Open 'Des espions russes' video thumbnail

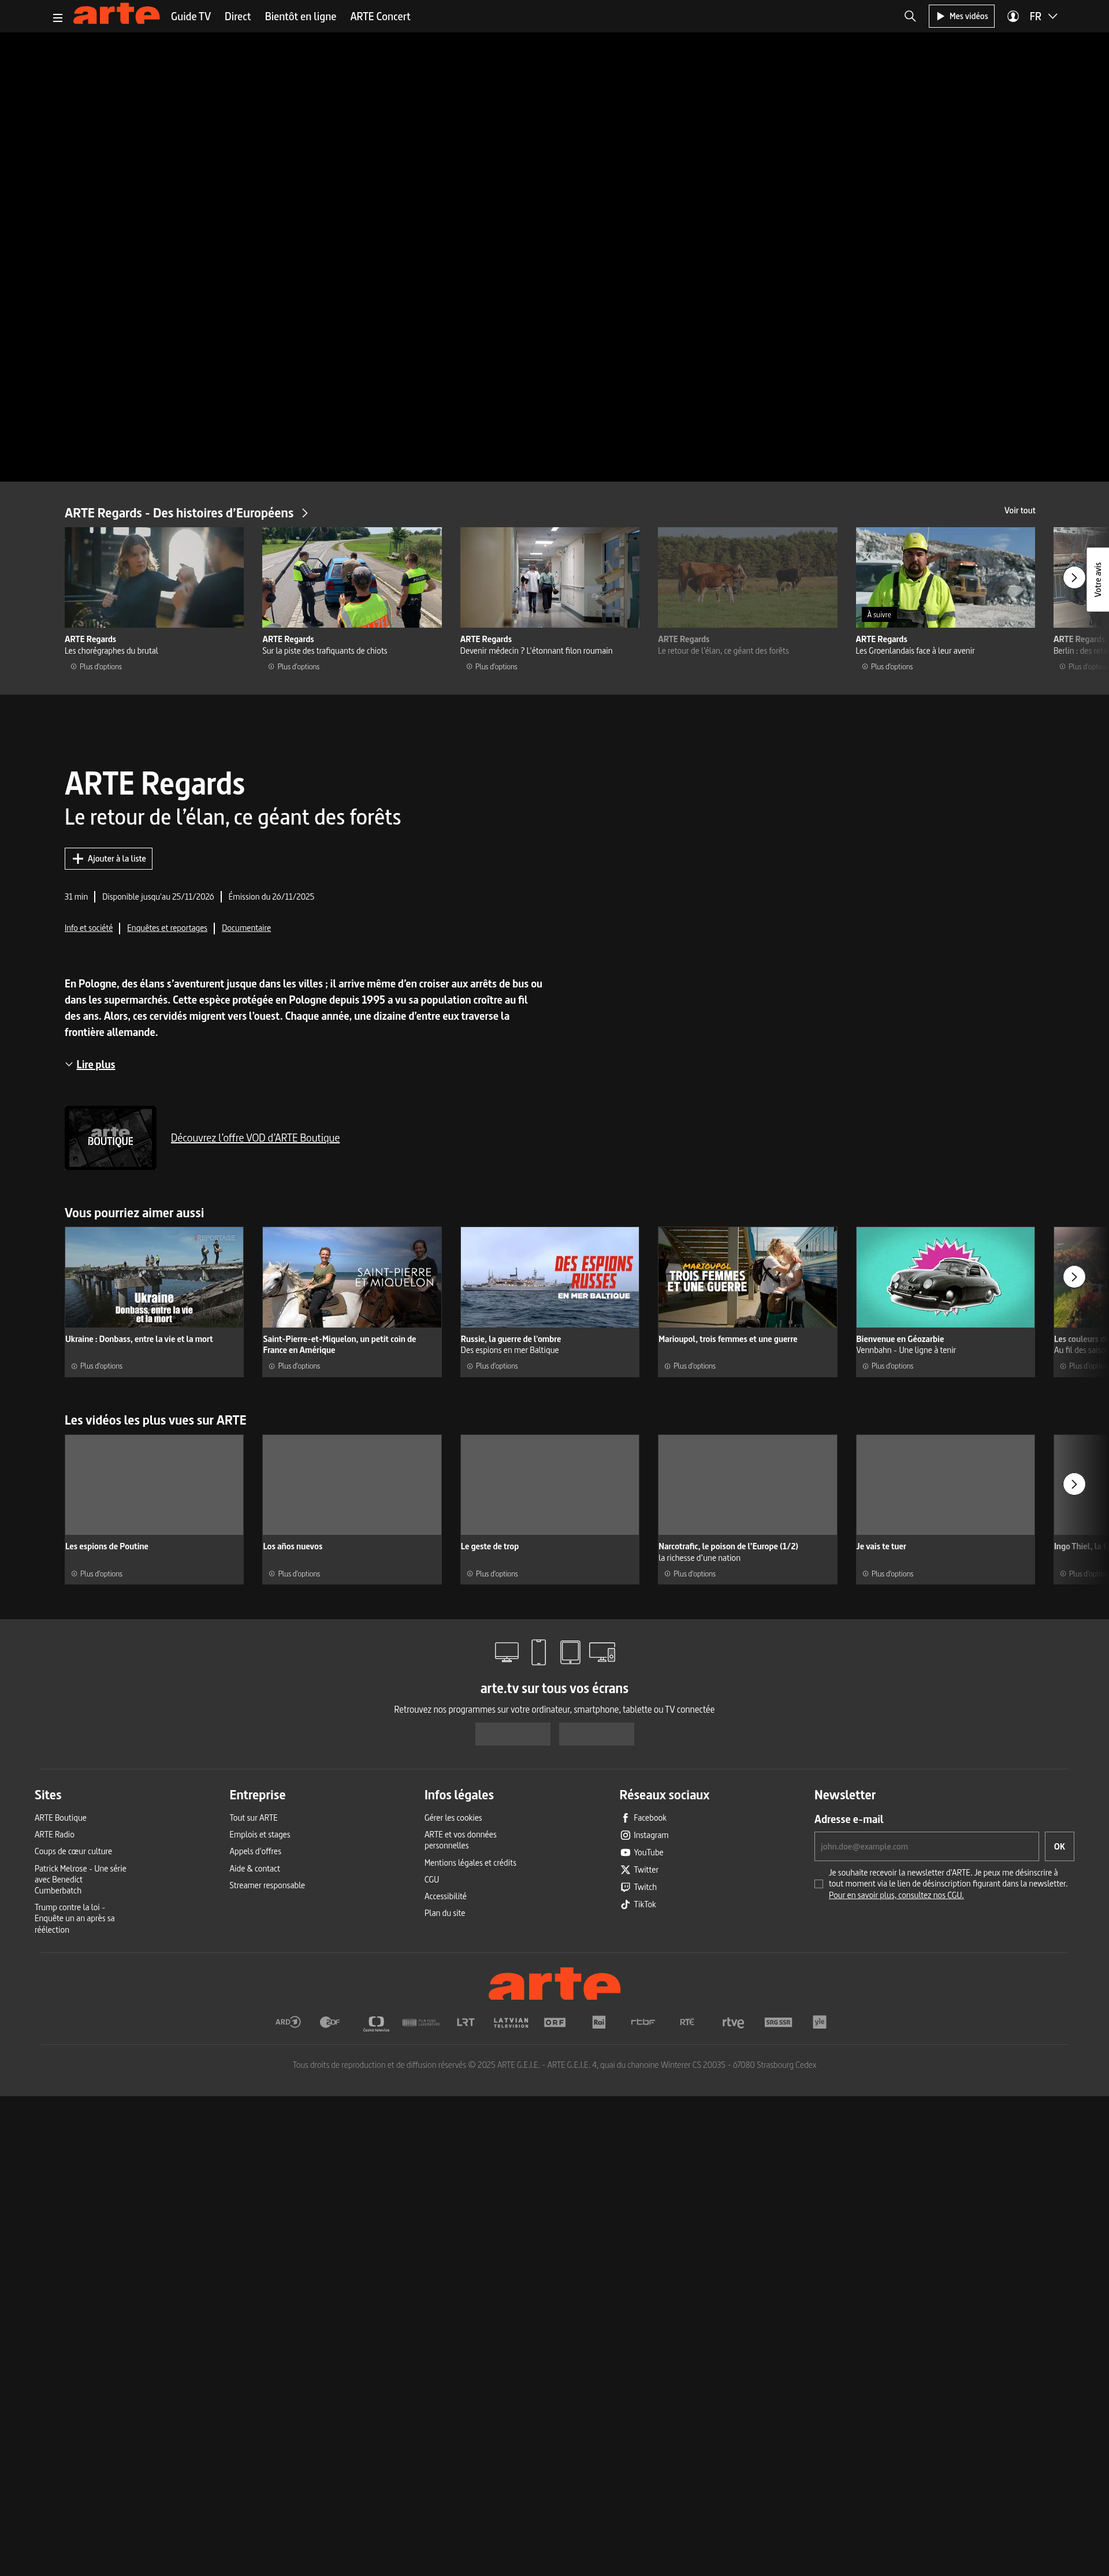click(549, 1277)
